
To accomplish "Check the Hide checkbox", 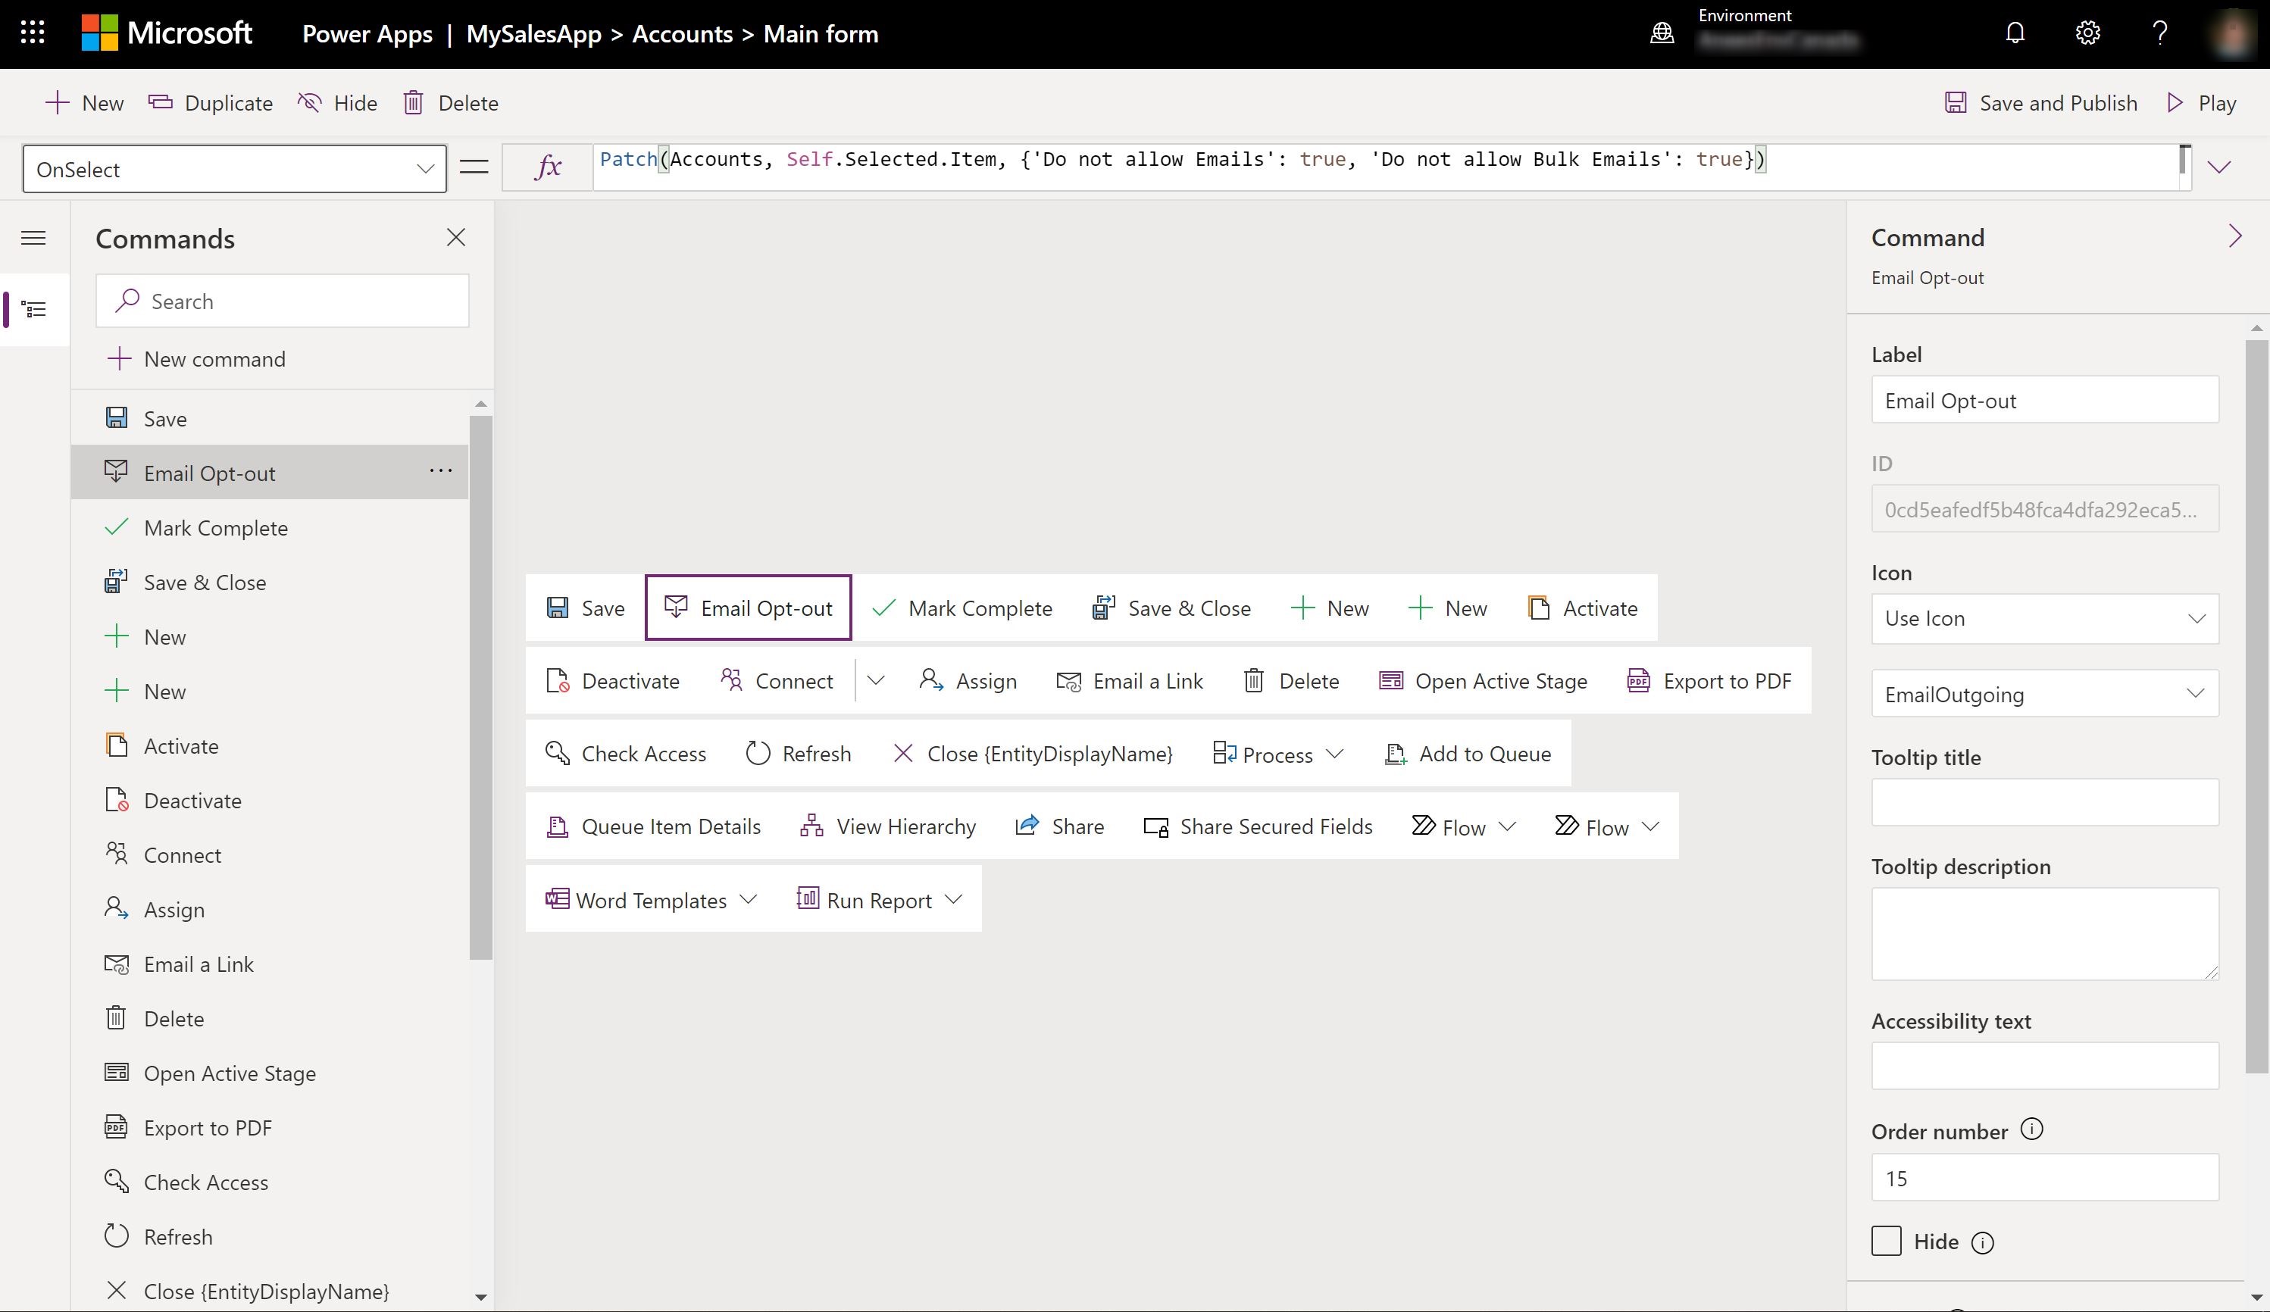I will click(x=1887, y=1241).
